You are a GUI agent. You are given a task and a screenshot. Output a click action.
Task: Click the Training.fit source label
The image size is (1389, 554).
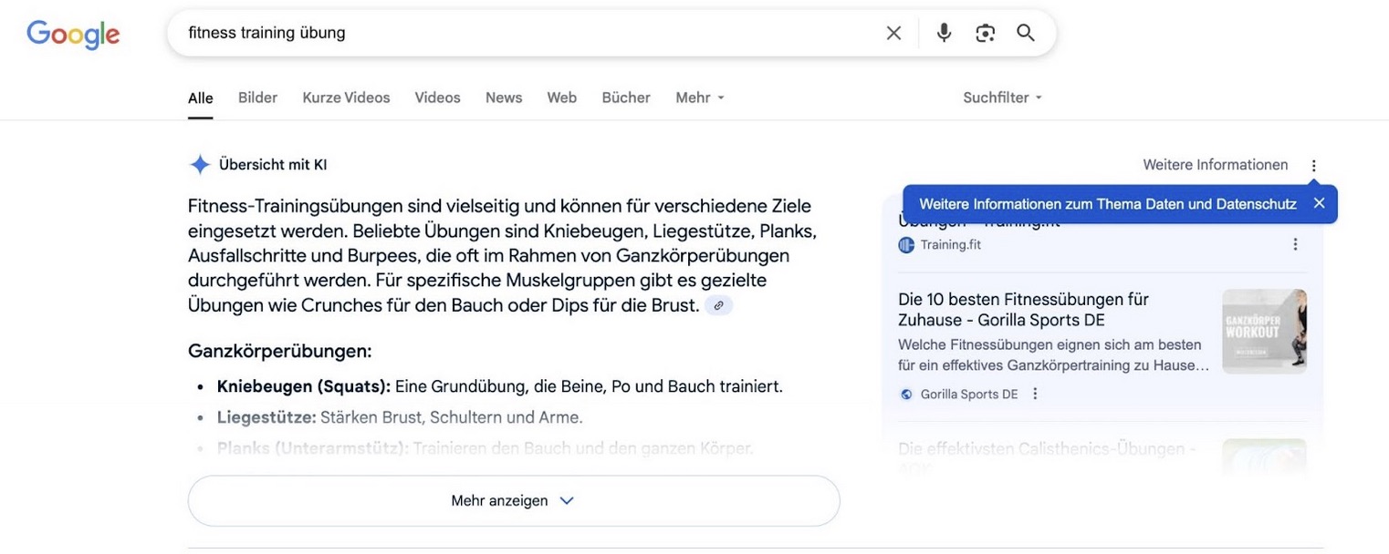click(x=951, y=245)
